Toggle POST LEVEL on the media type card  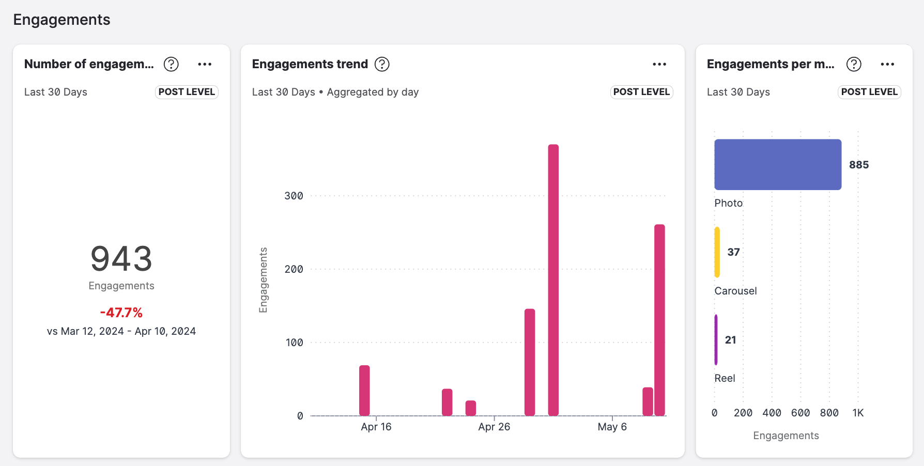(869, 91)
